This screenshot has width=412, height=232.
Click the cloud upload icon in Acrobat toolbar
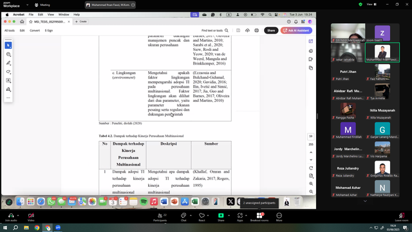247,30
